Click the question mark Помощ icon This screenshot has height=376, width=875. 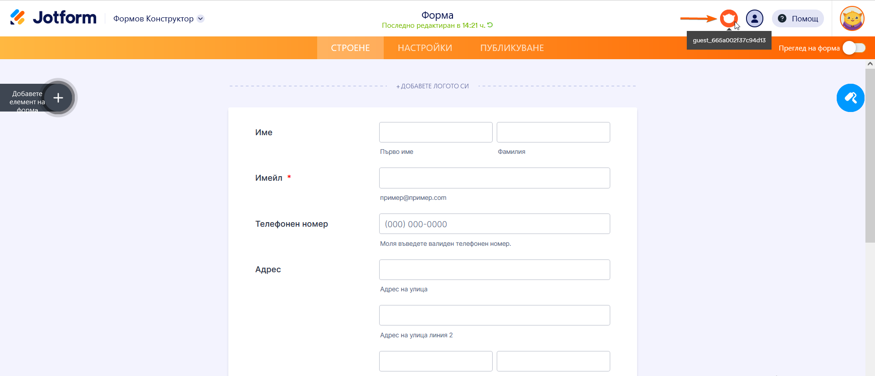point(782,19)
